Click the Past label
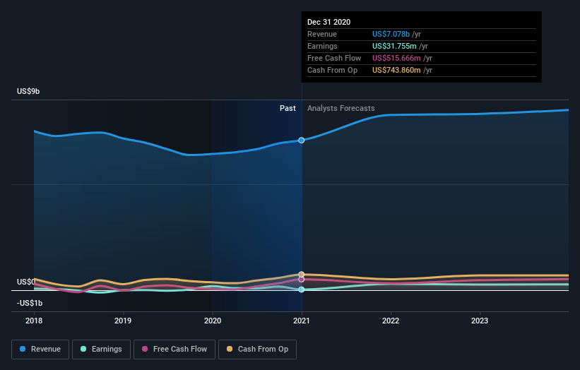The width and height of the screenshot is (580, 370). [x=288, y=108]
